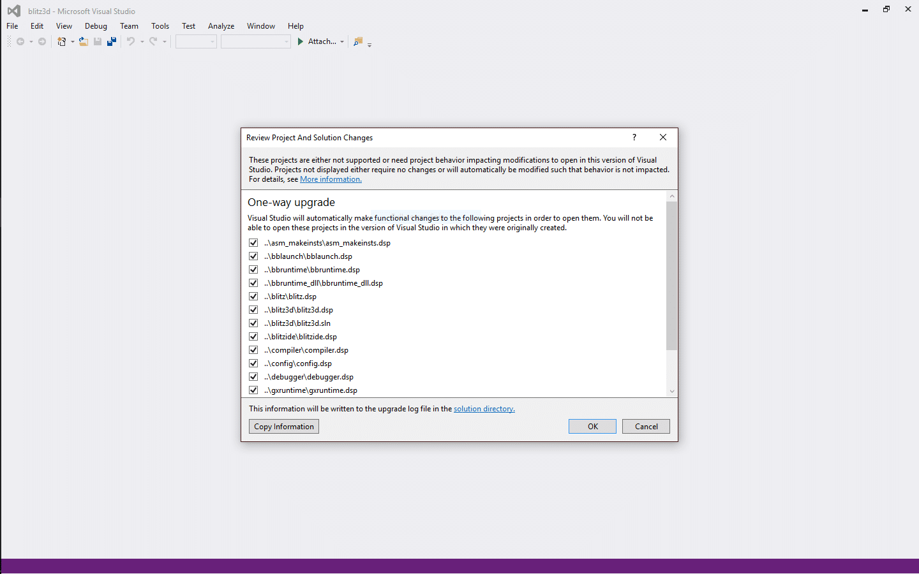Open the Tools menu
The width and height of the screenshot is (919, 574).
160,26
